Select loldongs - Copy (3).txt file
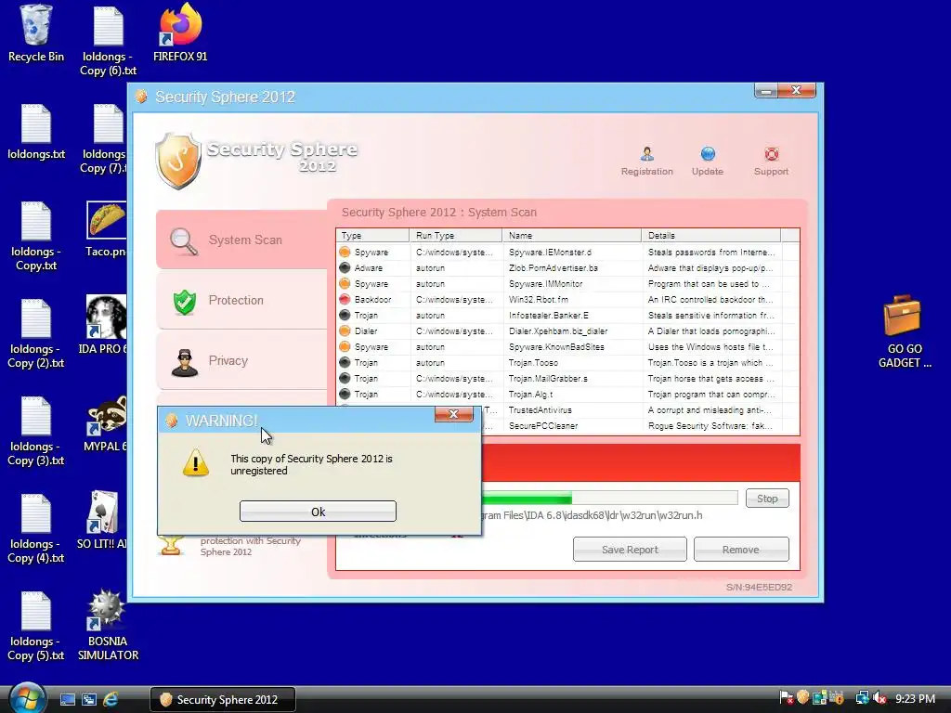 (36, 431)
